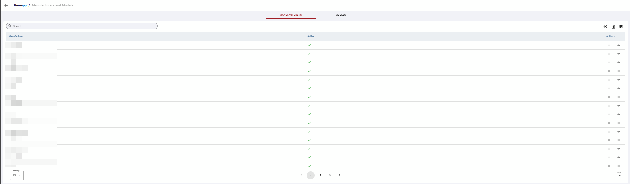Click circular action icon in first row
630x184 pixels.
pos(609,45)
